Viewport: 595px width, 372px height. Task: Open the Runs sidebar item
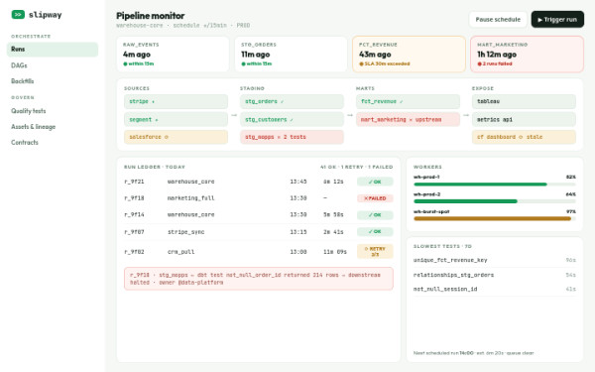coord(53,50)
